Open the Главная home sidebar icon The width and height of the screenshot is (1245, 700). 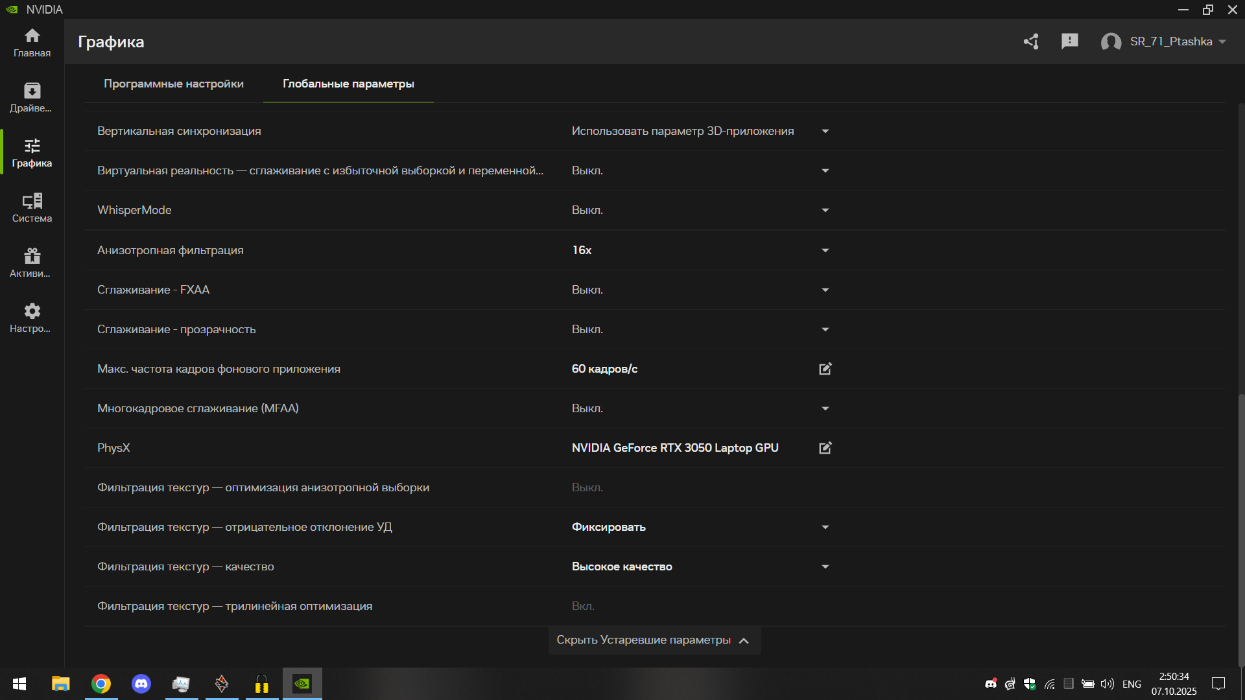point(32,43)
